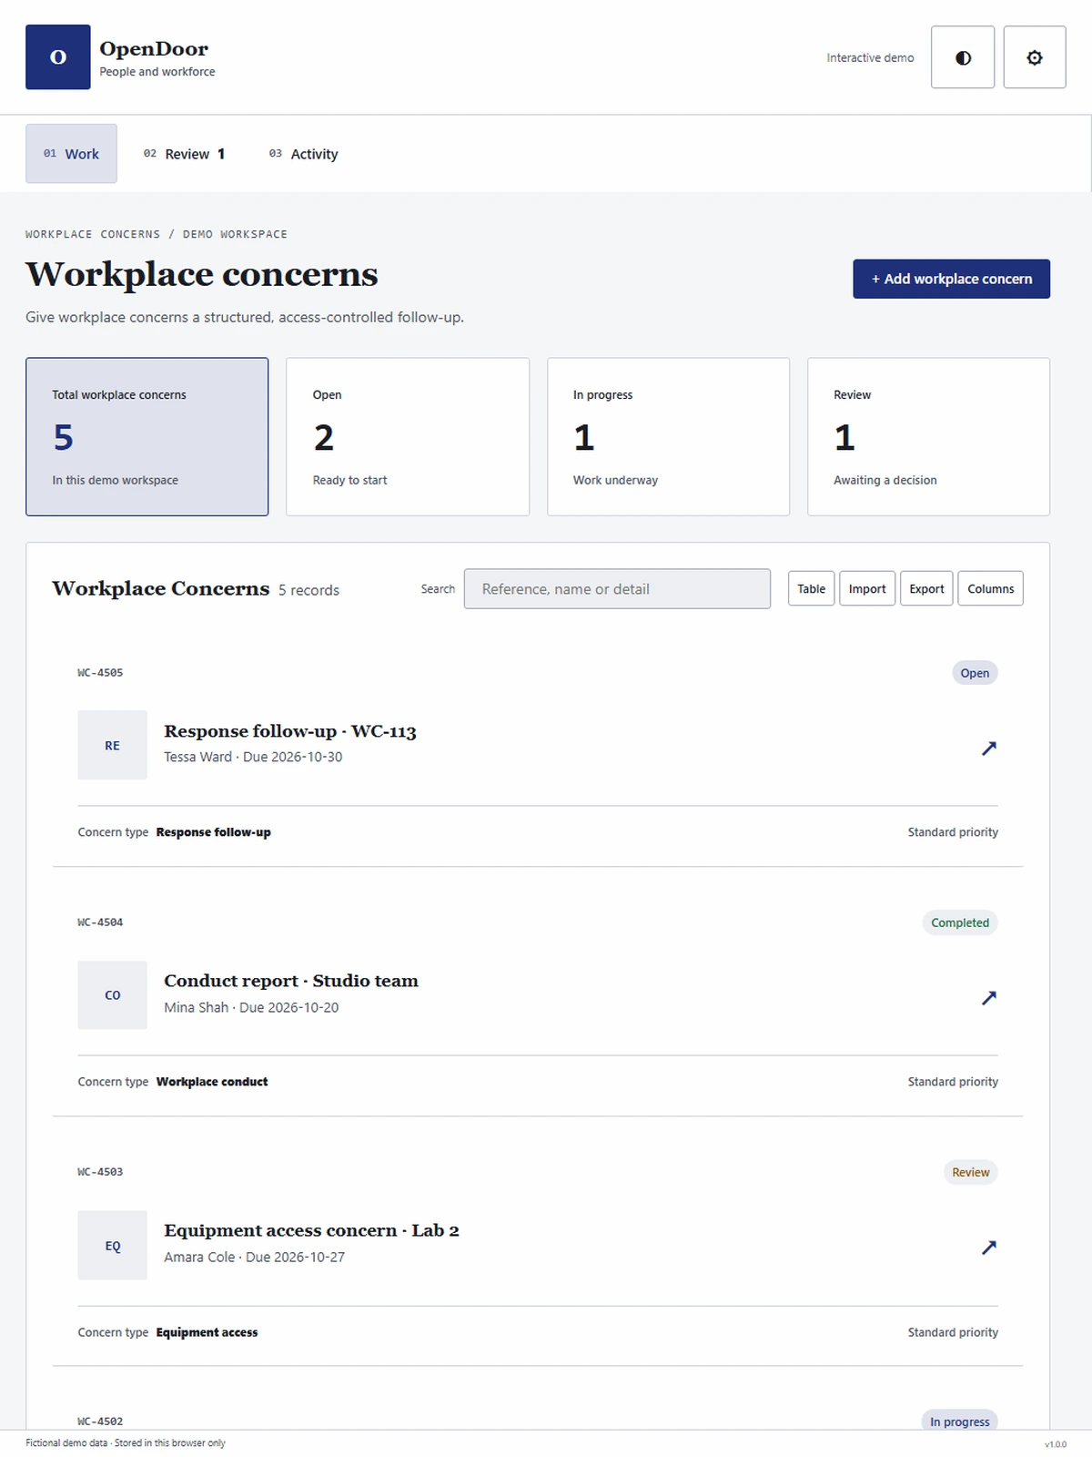Open arrow for Equipment access concern Lab 2

[x=989, y=1247]
